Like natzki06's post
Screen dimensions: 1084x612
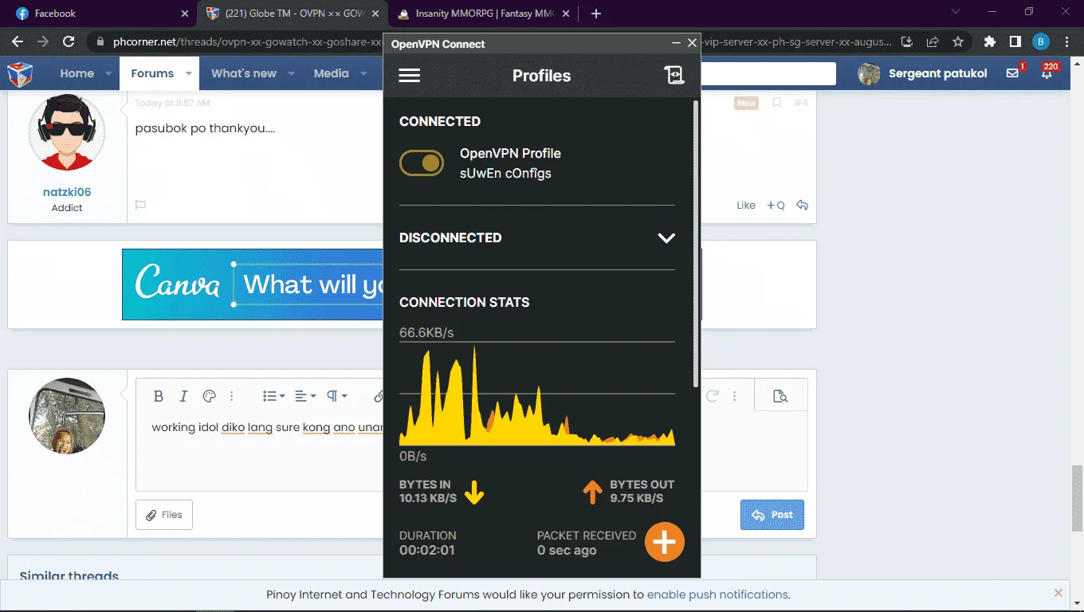pyautogui.click(x=746, y=205)
